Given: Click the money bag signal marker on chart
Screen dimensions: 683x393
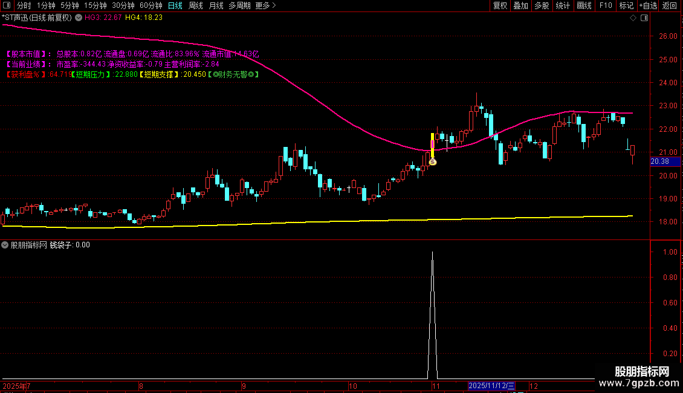Looking at the screenshot, I should coord(433,162).
